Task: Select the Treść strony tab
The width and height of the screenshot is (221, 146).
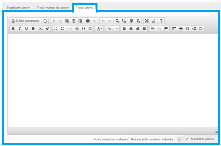Action: click(84, 8)
